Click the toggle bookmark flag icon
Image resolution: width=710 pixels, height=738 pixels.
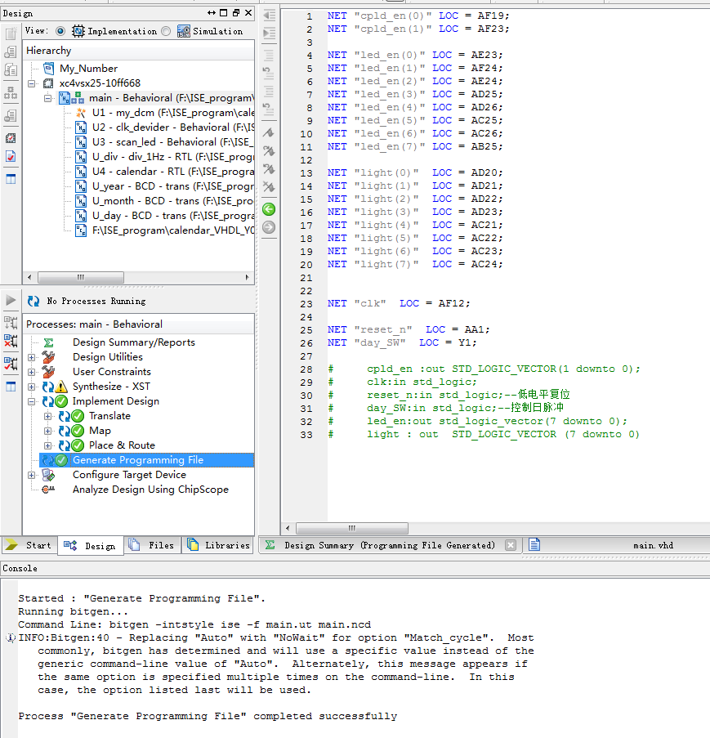(x=269, y=132)
